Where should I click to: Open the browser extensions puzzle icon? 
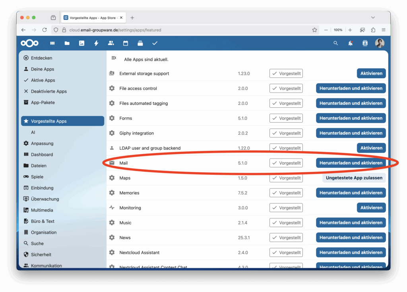click(373, 30)
